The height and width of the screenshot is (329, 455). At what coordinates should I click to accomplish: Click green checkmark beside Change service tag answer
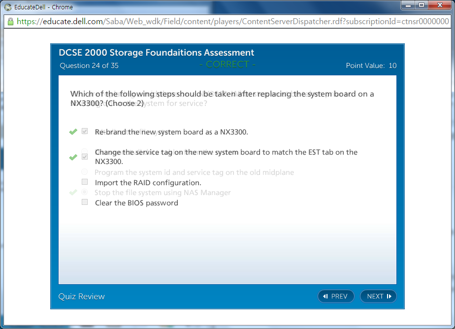73,157
